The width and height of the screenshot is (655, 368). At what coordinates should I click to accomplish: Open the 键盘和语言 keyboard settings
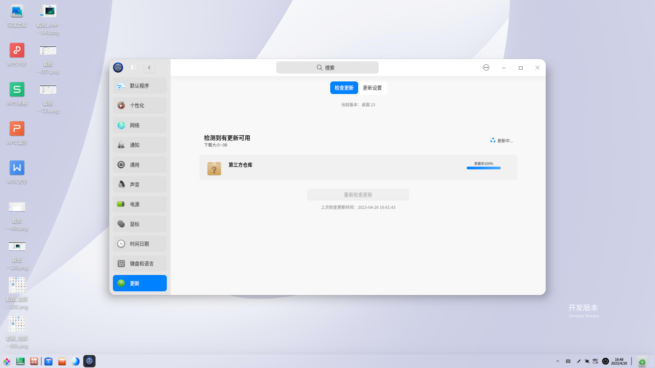140,263
